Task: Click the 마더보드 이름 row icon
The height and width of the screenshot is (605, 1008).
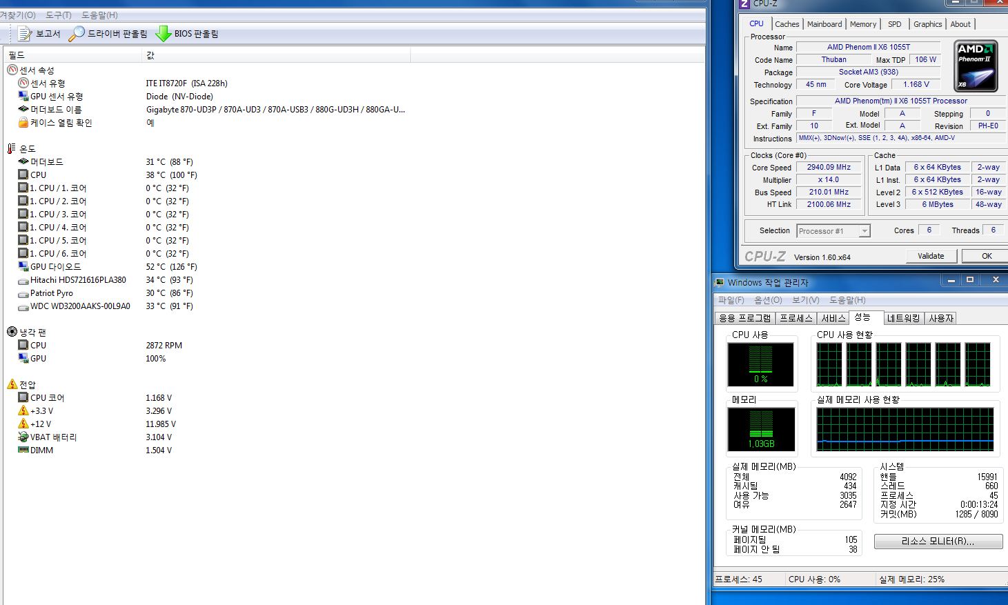Action: [23, 110]
